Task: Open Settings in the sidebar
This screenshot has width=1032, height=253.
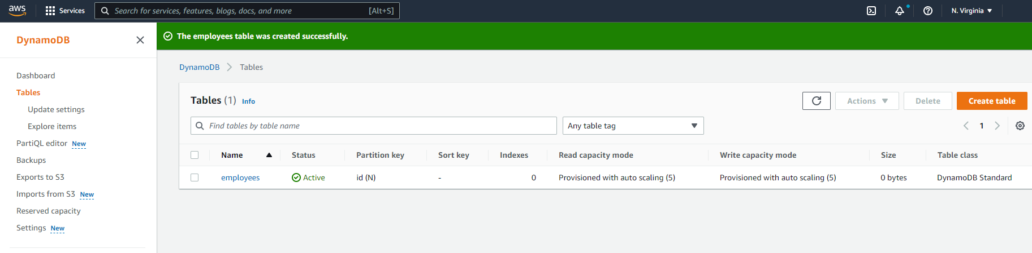Action: pos(31,228)
